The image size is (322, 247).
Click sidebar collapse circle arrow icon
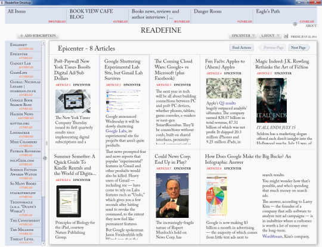45,158
